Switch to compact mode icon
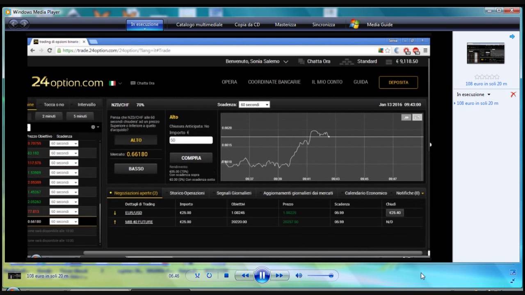This screenshot has width=525, height=295. coord(513,281)
